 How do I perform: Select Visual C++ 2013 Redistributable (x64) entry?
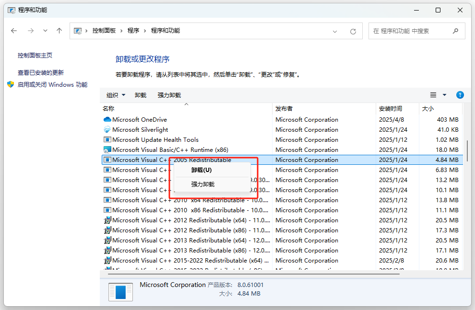[x=282, y=240]
